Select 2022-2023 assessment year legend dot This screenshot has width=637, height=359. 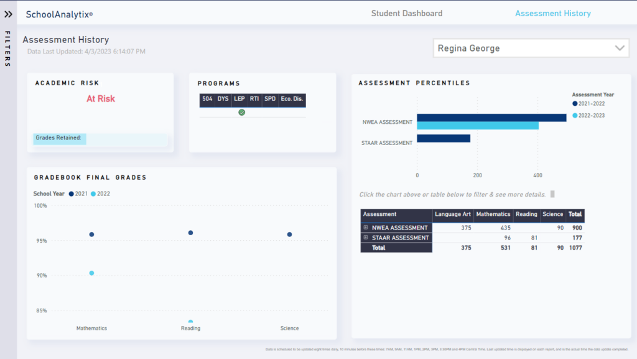point(575,115)
